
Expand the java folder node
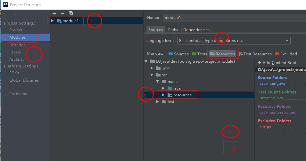(x=163, y=88)
